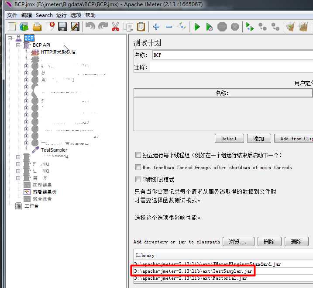Screen dimensions: 313x288
Task: Click the Add from Clipboard button
Action: click(x=294, y=139)
